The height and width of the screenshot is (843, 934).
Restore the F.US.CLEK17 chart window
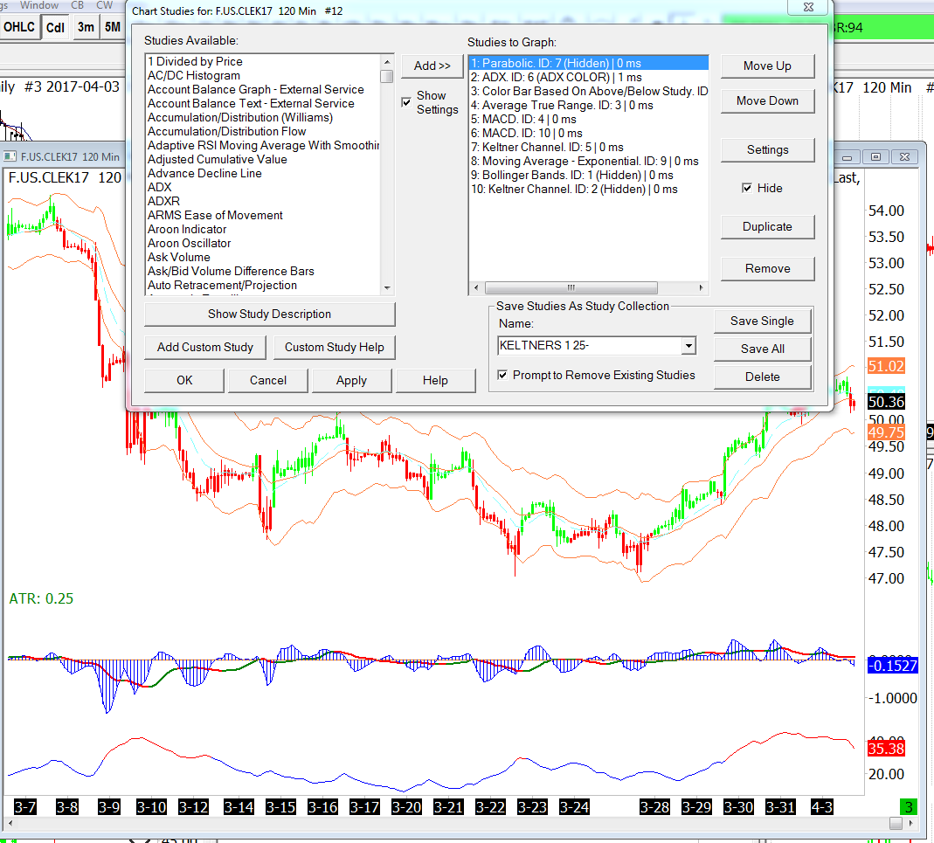(875, 157)
